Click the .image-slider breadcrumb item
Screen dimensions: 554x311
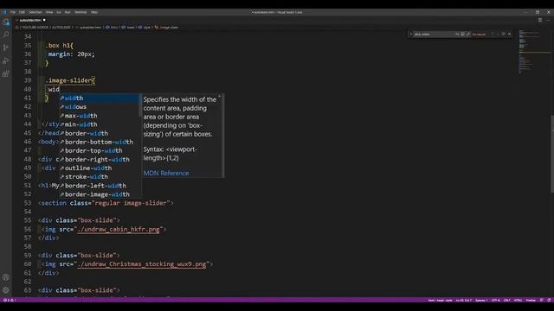click(x=166, y=27)
